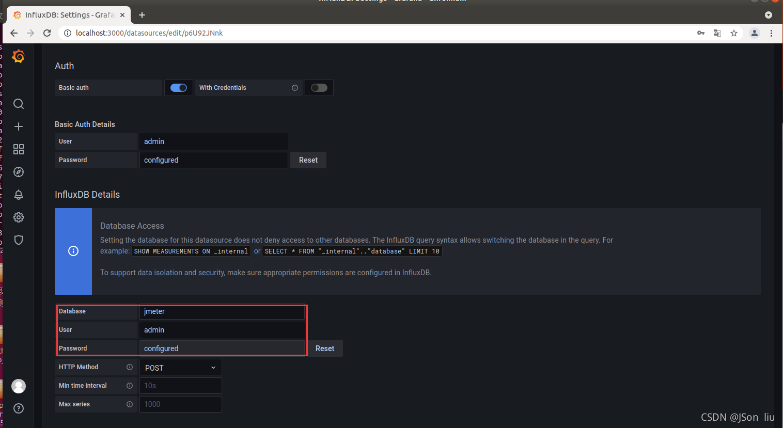Enable the With Credentials switch
Viewport: 783px width, 428px height.
(319, 88)
